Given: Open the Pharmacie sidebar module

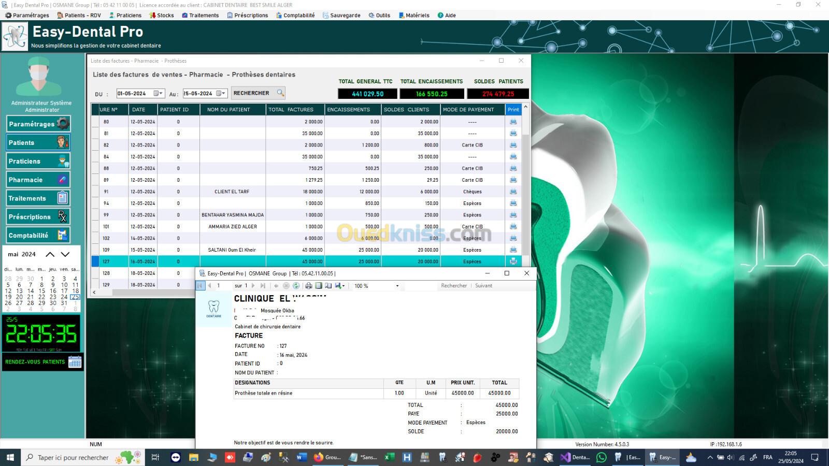Looking at the screenshot, I should tap(38, 180).
